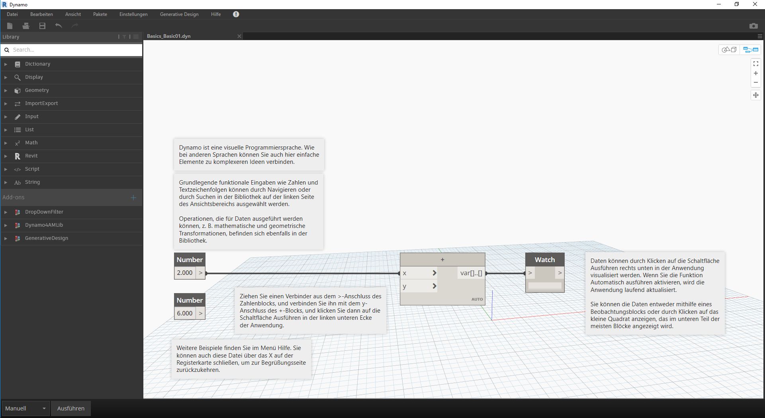Click the var[]..[] output port
The height and width of the screenshot is (418, 765).
tap(471, 273)
